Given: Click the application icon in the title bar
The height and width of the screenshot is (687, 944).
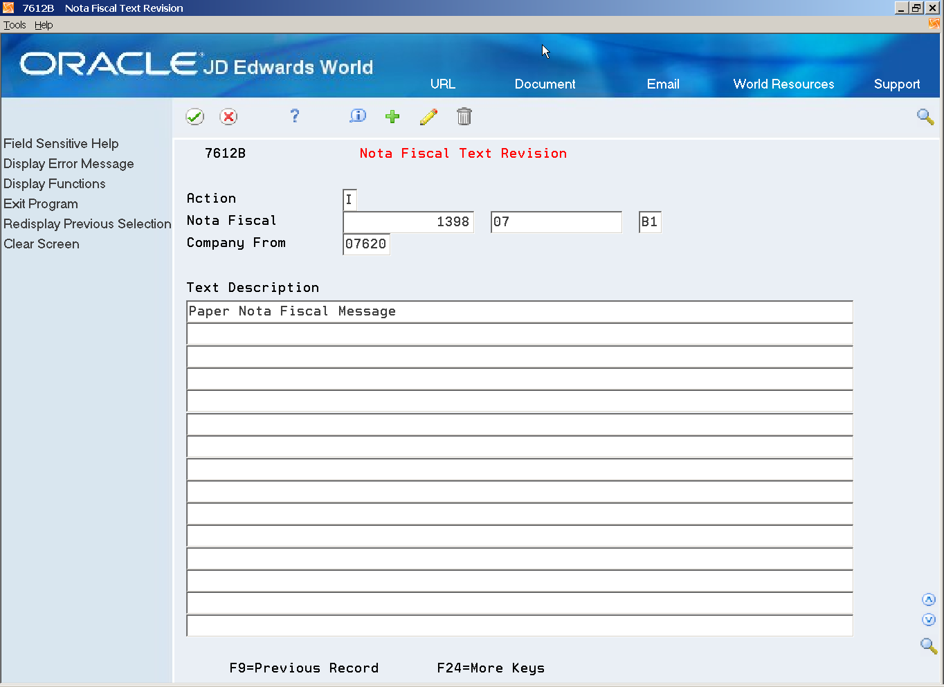Looking at the screenshot, I should (8, 8).
